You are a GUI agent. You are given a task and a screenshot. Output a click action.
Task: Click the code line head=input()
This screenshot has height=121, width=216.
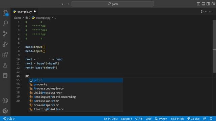[x=35, y=51]
